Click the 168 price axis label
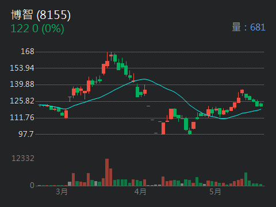The image size is (276, 207). 28,51
